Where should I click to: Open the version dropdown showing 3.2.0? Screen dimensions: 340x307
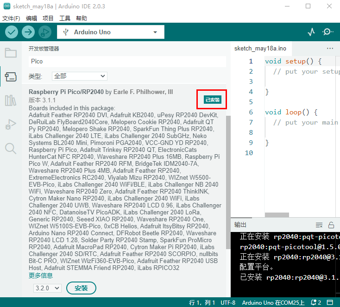[x=47, y=288]
